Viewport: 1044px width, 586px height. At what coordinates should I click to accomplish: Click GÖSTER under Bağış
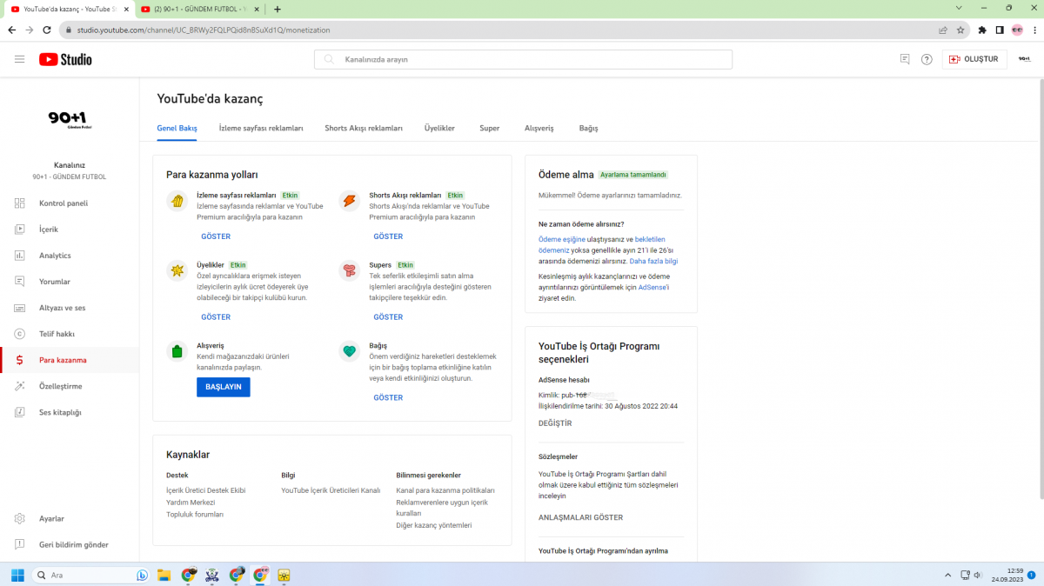tap(388, 397)
